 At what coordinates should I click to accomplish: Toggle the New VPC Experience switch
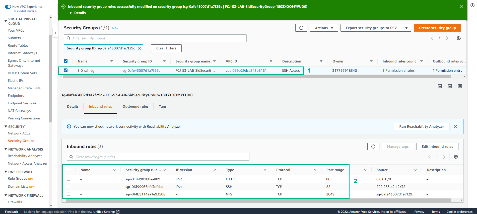tap(8, 7)
